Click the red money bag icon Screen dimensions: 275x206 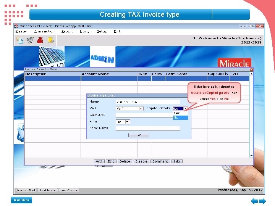click(40, 40)
